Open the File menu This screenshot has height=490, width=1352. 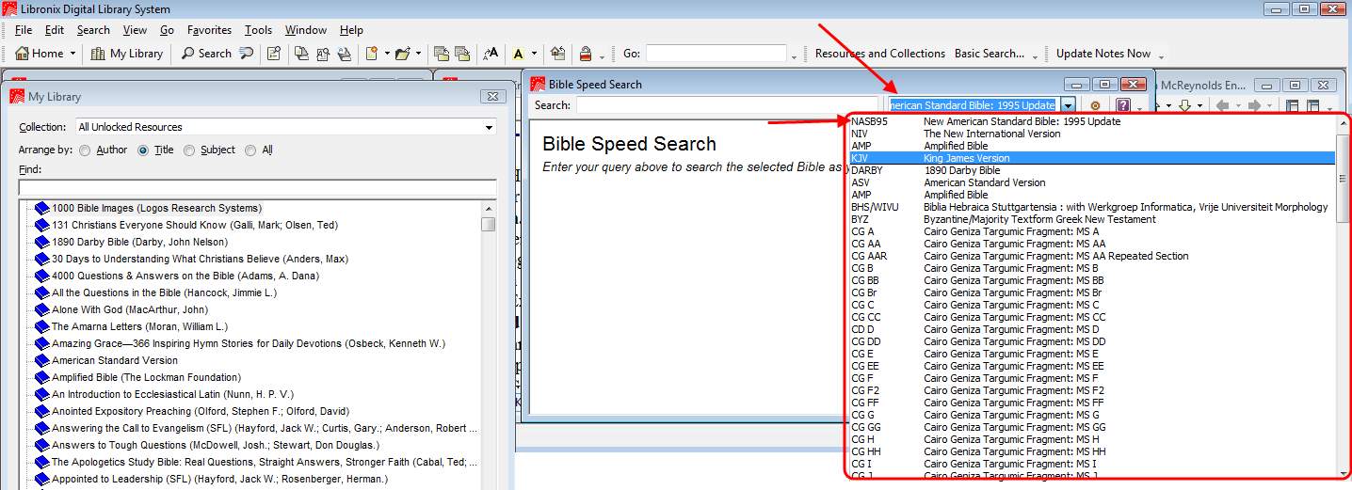pos(24,30)
